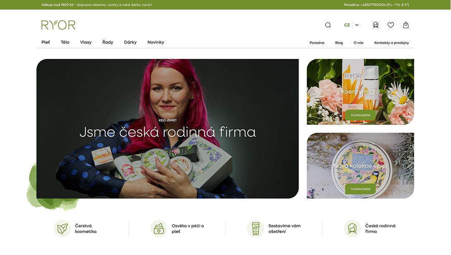Click the Čerstvá kosmetika leaf icon

pyautogui.click(x=62, y=229)
